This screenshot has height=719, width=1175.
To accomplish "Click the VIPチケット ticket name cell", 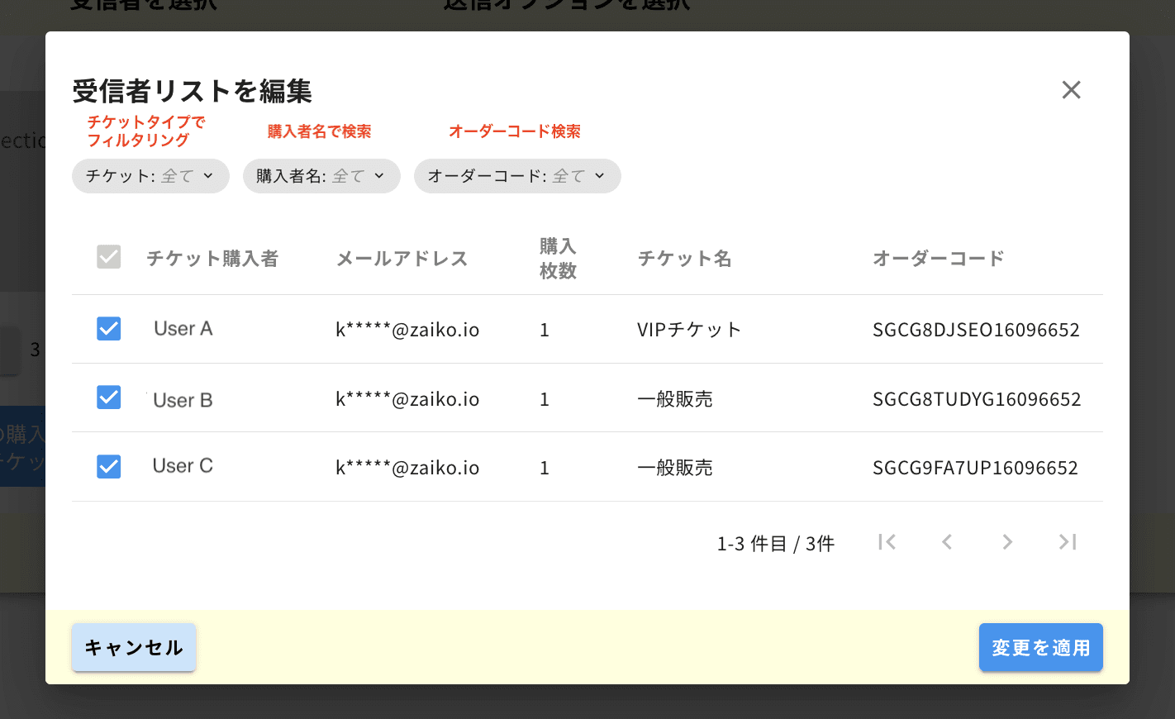I will coord(688,328).
